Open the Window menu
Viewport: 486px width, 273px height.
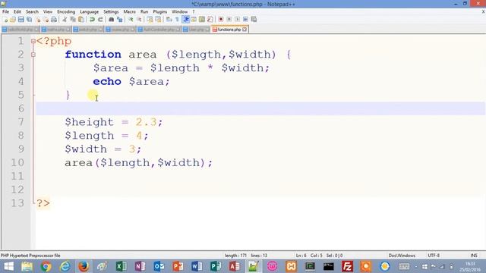click(180, 12)
